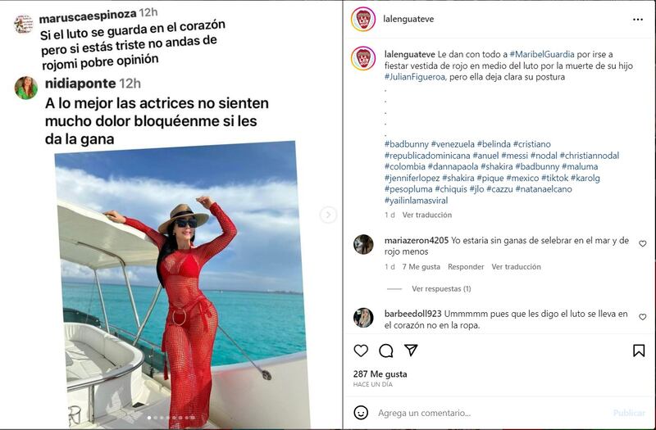Image resolution: width=656 pixels, height=430 pixels.
Task: Select first carousel dot indicator
Action: (x=149, y=418)
